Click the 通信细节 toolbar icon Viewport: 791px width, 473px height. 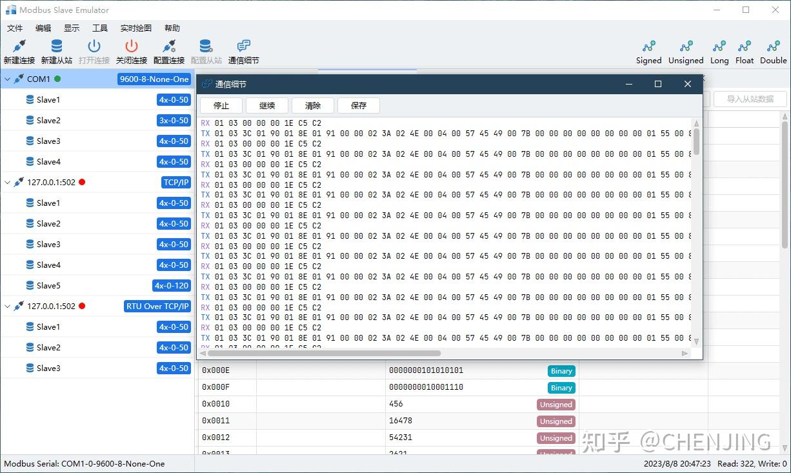[x=243, y=50]
